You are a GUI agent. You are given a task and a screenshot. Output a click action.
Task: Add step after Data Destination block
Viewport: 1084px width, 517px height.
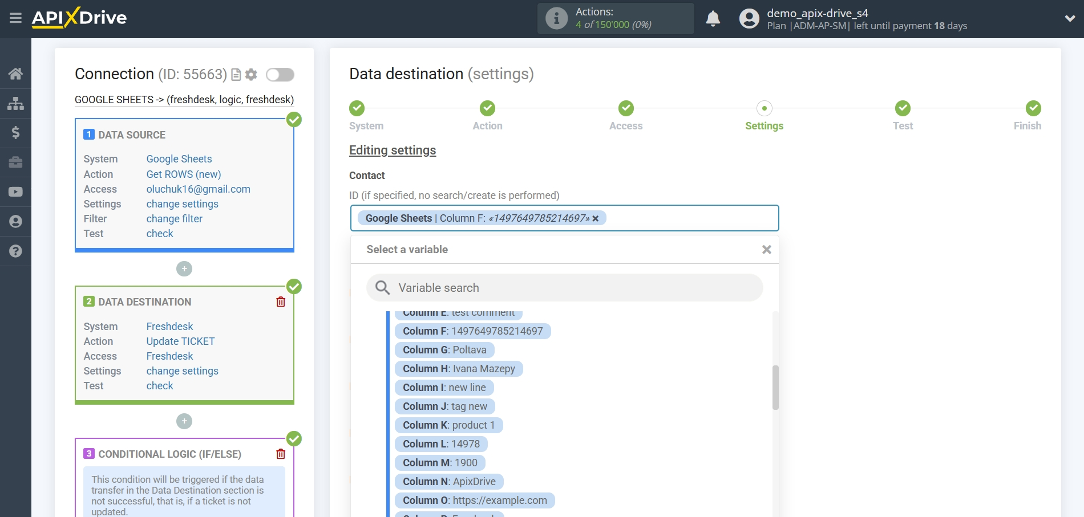184,421
